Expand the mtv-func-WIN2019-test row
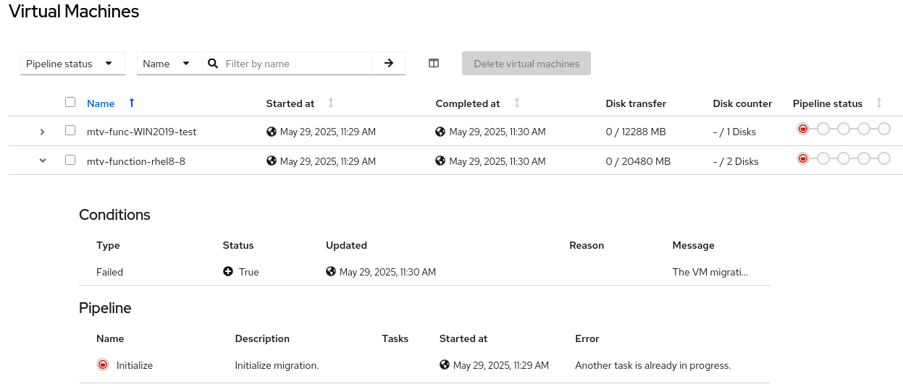 (x=43, y=132)
